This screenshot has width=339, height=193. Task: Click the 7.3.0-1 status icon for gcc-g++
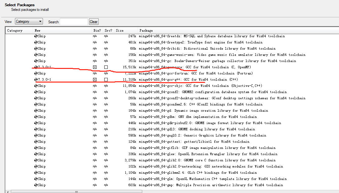tap(35, 79)
